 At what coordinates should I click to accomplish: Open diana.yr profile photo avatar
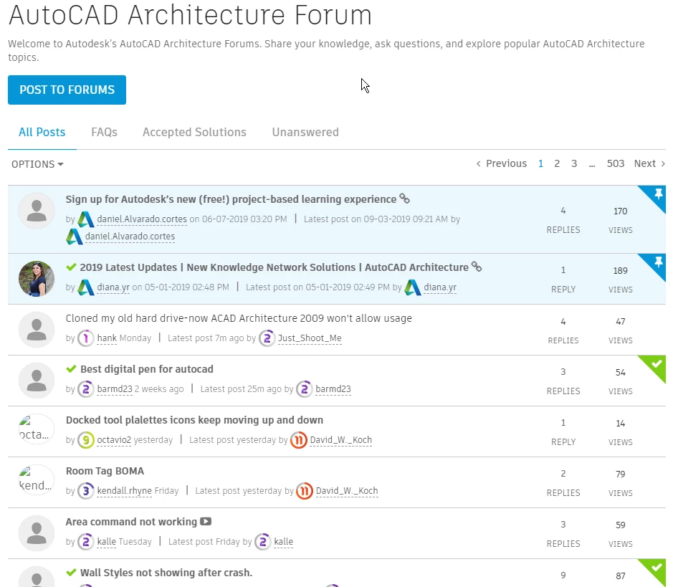point(37,279)
